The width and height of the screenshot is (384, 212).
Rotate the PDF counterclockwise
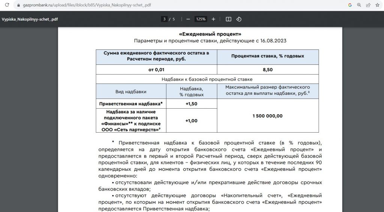pos(239,19)
